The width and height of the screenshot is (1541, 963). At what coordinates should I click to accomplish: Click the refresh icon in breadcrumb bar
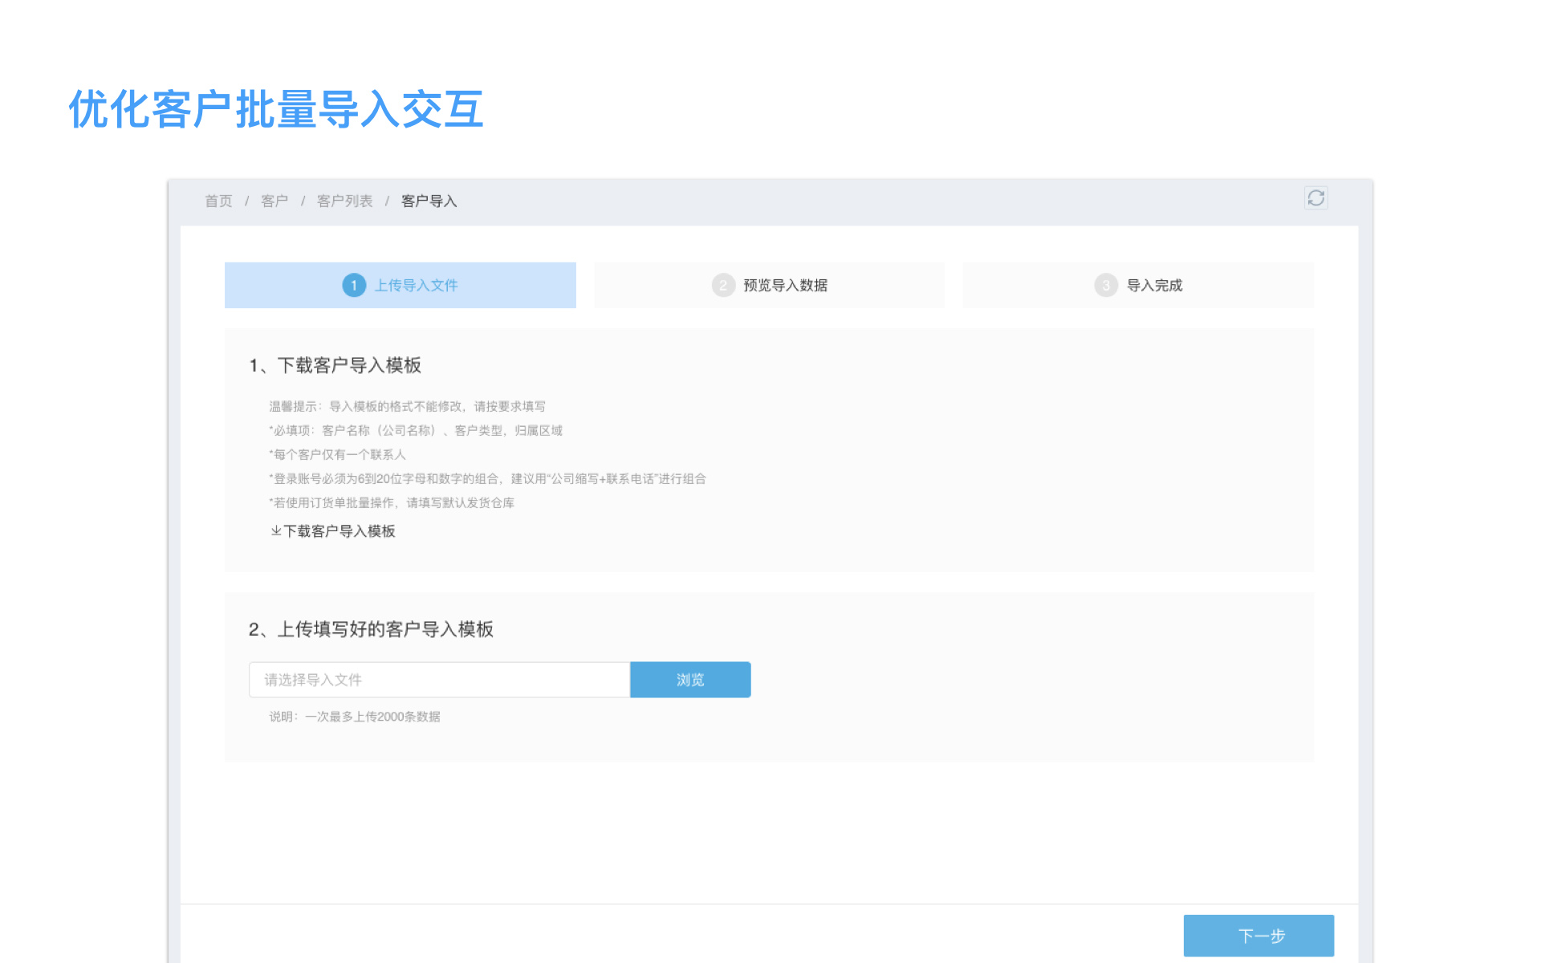click(x=1315, y=198)
